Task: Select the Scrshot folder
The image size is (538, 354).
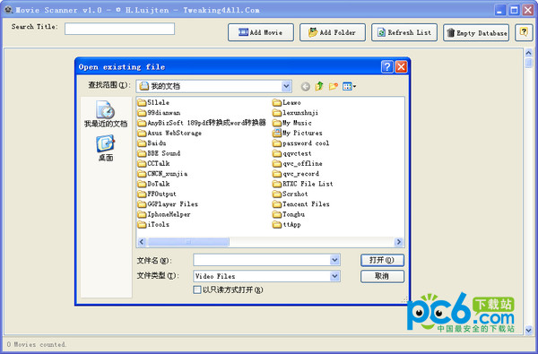Action: pyautogui.click(x=291, y=194)
